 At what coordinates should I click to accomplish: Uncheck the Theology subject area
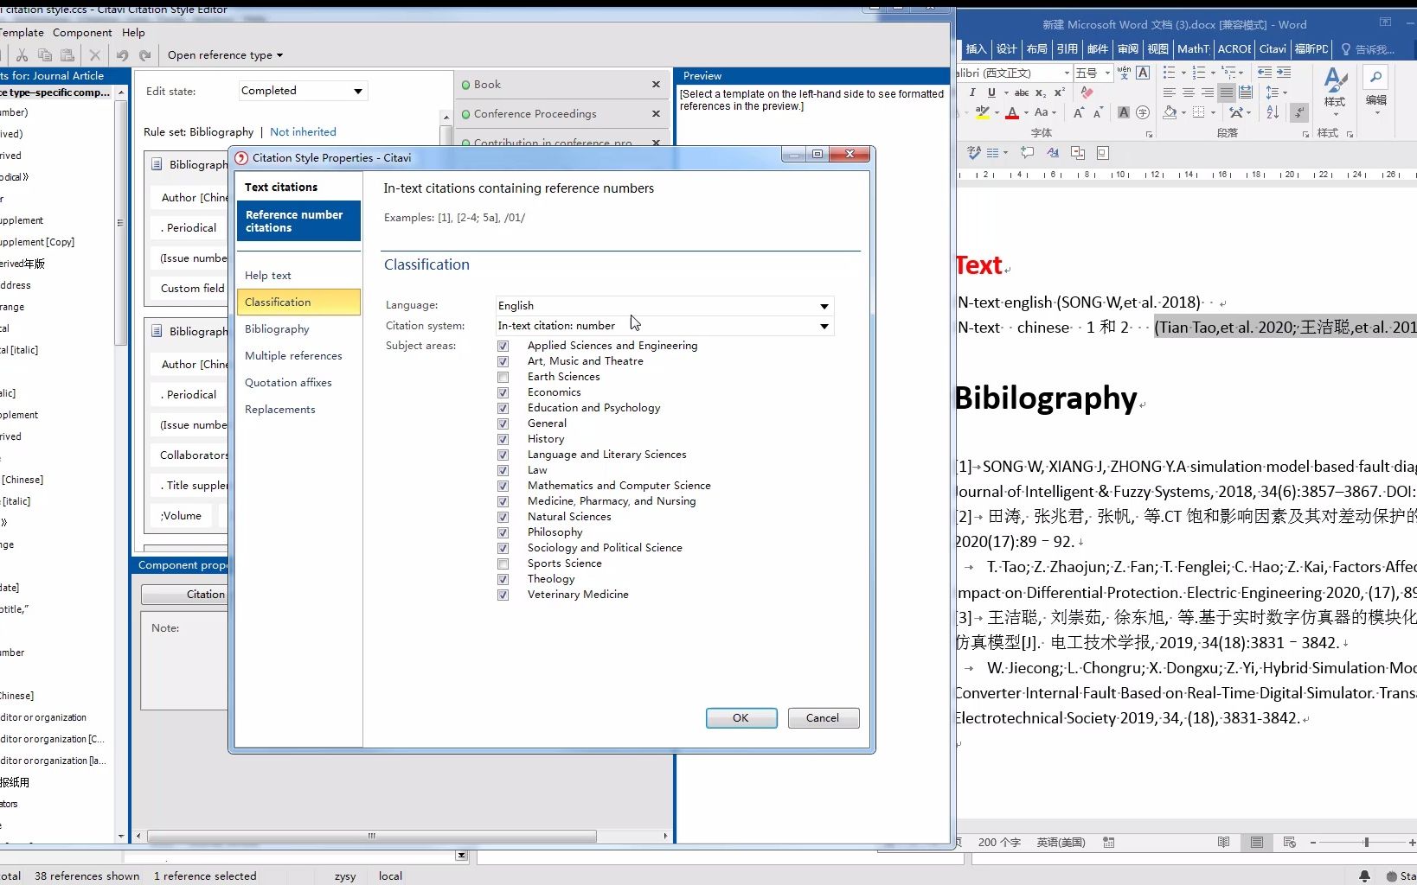click(503, 579)
